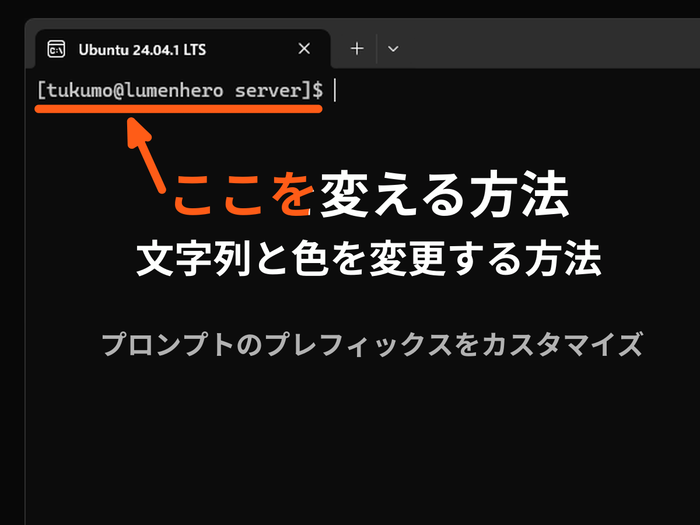
Task: Select the Ubuntu 24.04.1 LTS tab
Action: click(142, 50)
